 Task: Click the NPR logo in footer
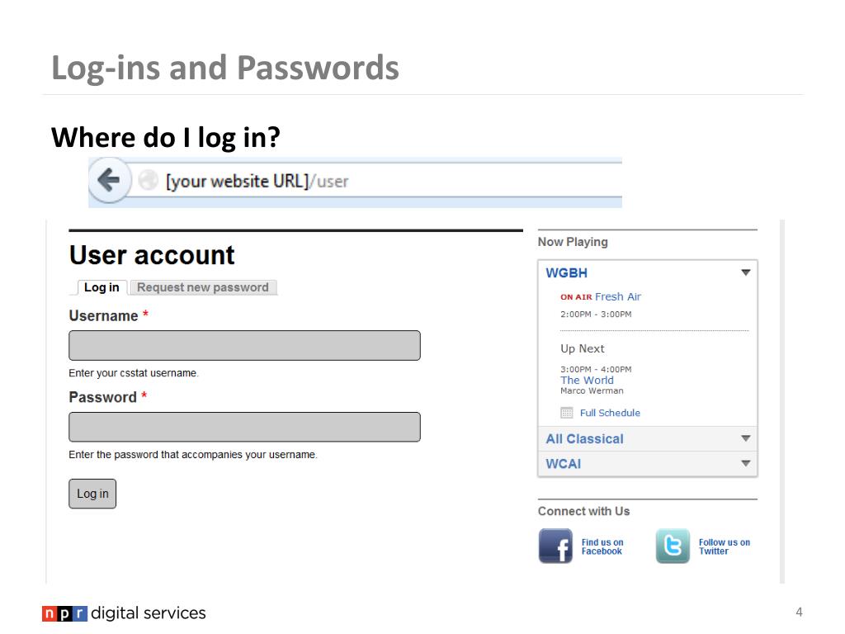click(64, 613)
